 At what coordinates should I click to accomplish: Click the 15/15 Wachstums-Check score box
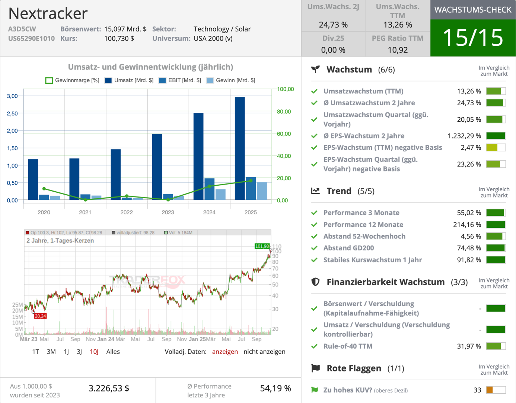pos(473,38)
